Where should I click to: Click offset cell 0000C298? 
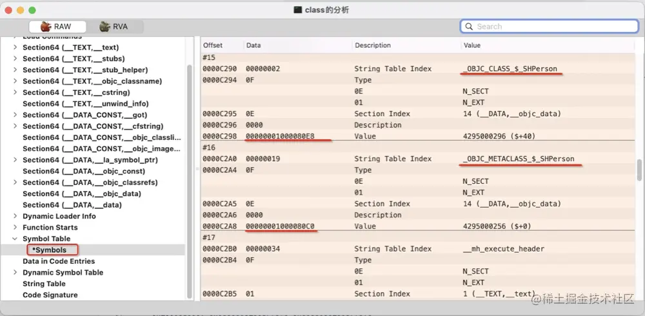click(x=219, y=136)
